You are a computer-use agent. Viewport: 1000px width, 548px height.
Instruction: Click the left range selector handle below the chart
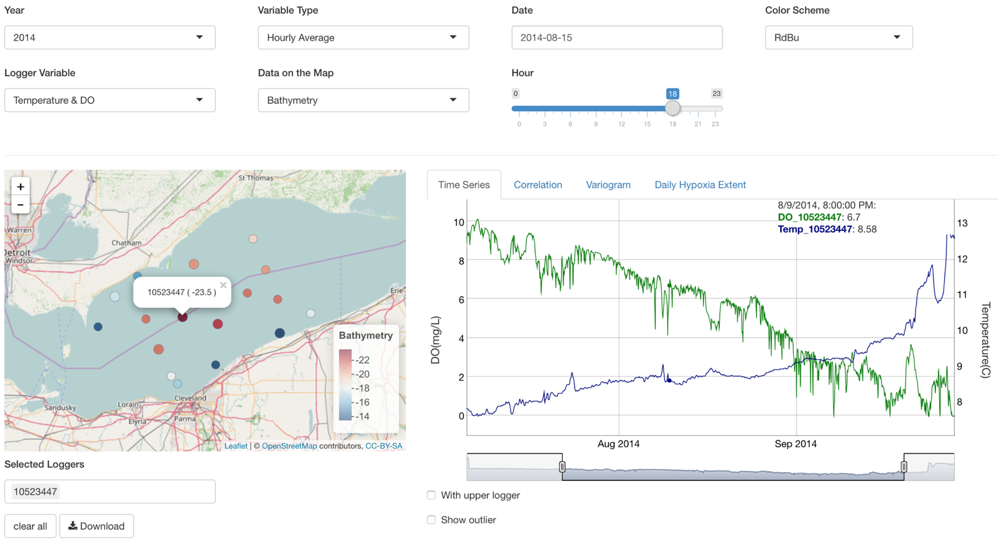(562, 467)
